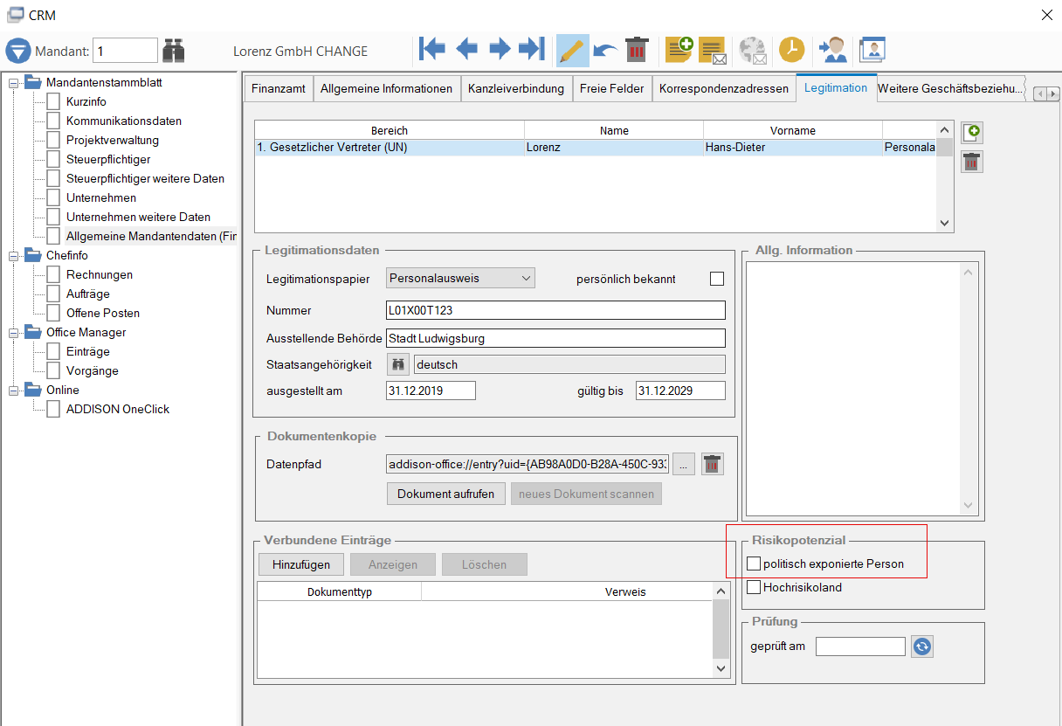Image resolution: width=1062 pixels, height=726 pixels.
Task: Click the Löschen button
Action: click(x=485, y=564)
